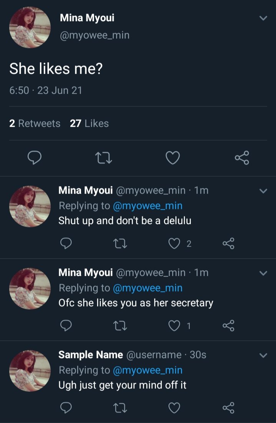Click reply icon under "Ugh just get your mind off it"
The height and width of the screenshot is (423, 276).
[x=66, y=408]
